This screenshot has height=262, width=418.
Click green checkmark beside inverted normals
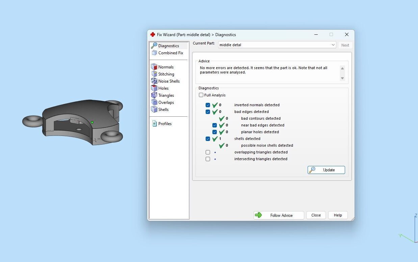click(215, 105)
